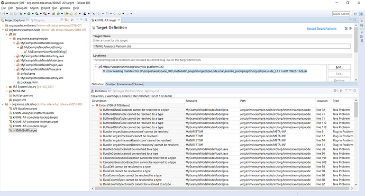
Task: Switch to the Source tab
Action: pyautogui.click(x=139, y=84)
